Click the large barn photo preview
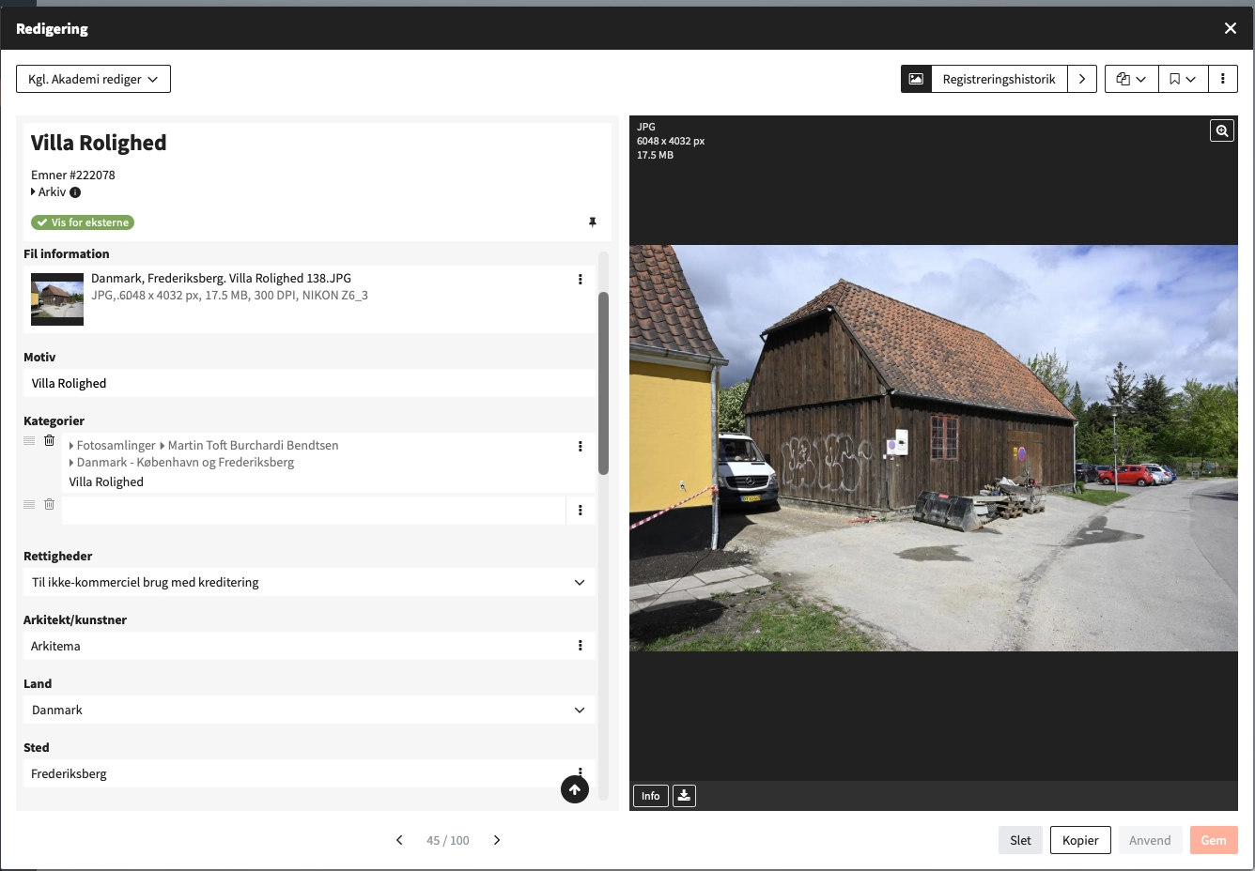Screen dimensions: 1255x871 pos(934,448)
